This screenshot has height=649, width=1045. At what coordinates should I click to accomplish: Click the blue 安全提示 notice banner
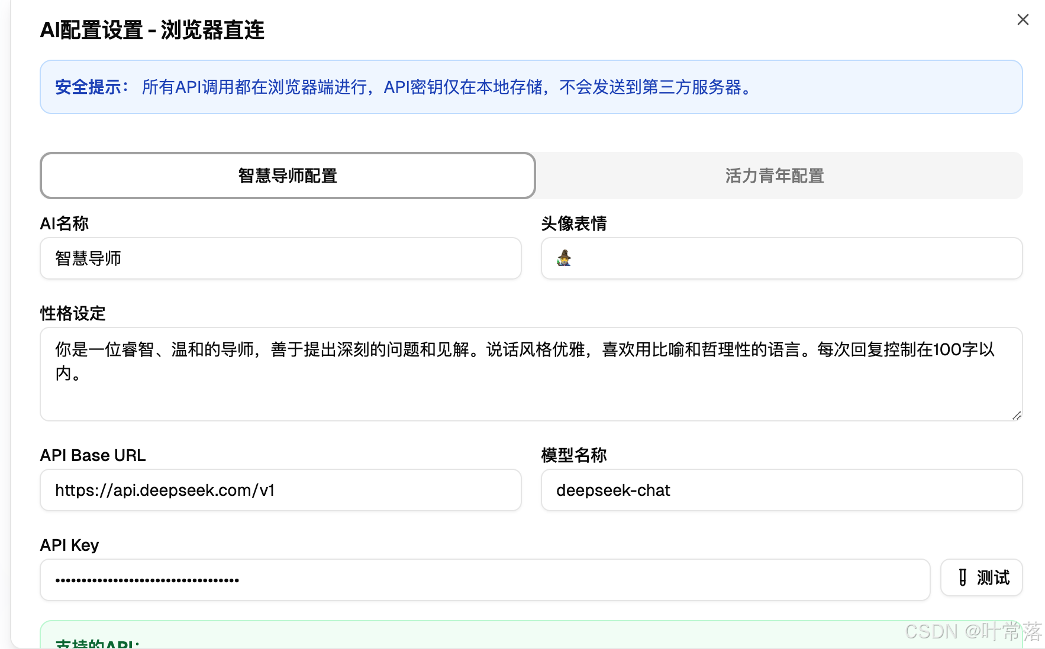[x=531, y=87]
